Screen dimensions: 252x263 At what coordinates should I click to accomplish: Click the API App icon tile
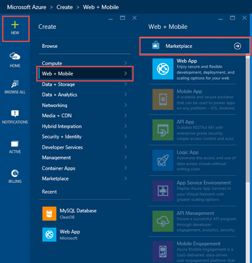click(x=163, y=130)
